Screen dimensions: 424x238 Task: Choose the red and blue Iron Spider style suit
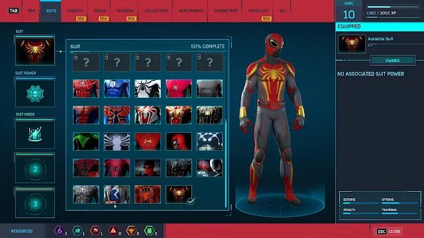tap(117, 115)
